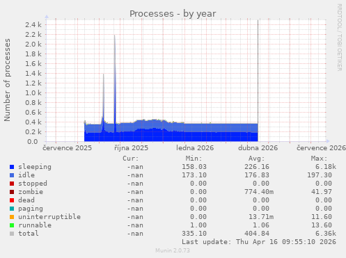Click y-axis tick label '0.0'
Viewport: 346px width, 258px height.
33,142
